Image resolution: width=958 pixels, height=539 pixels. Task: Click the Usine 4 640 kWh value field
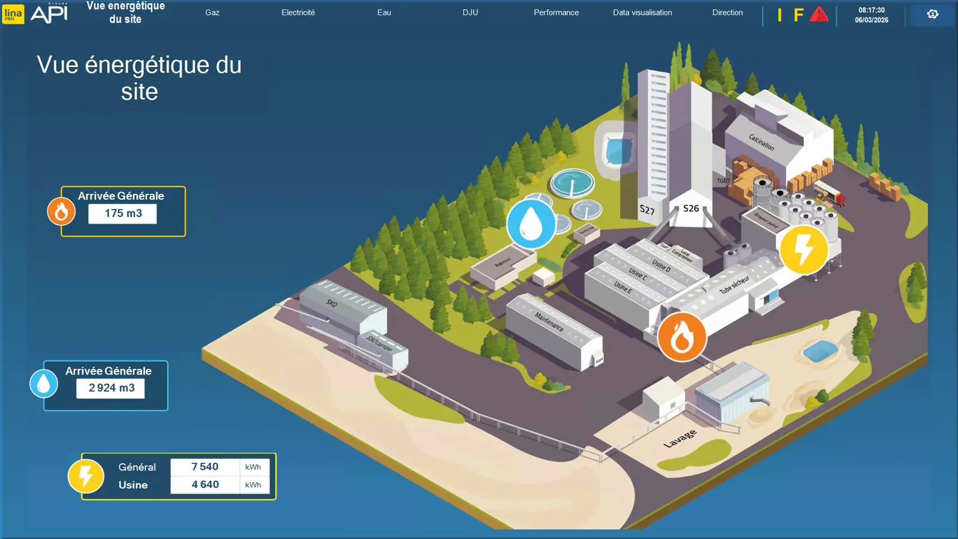tap(205, 485)
